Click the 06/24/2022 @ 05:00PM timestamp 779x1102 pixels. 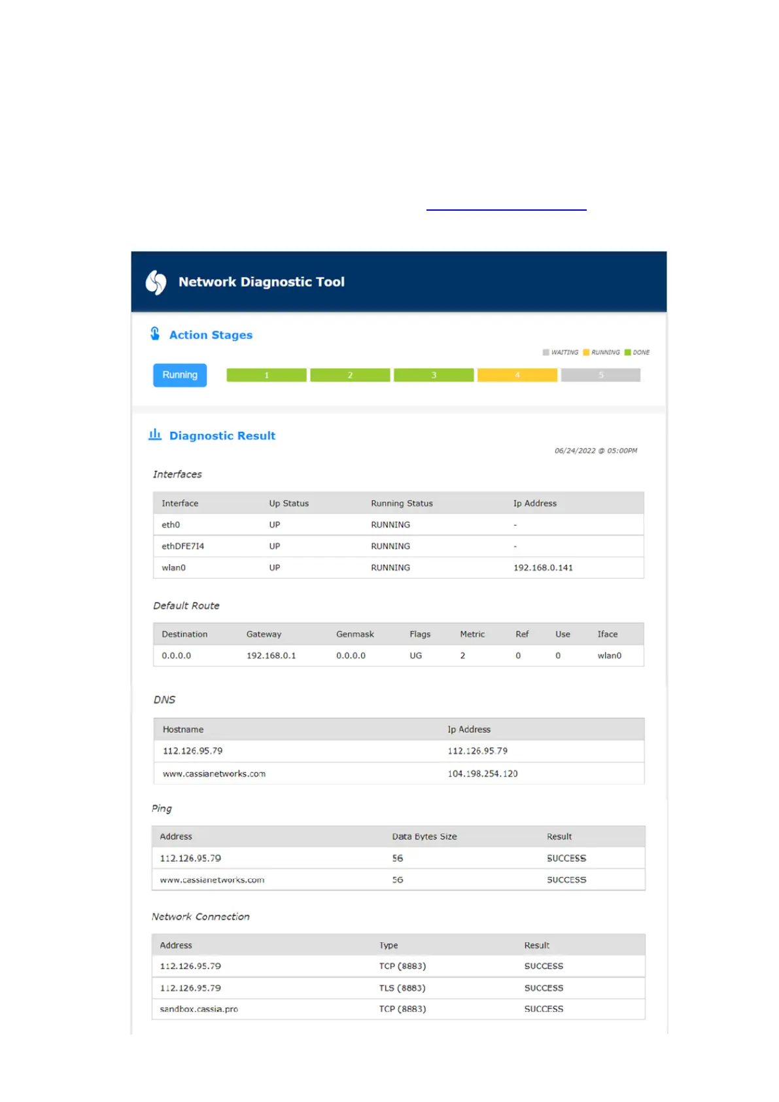click(x=596, y=451)
